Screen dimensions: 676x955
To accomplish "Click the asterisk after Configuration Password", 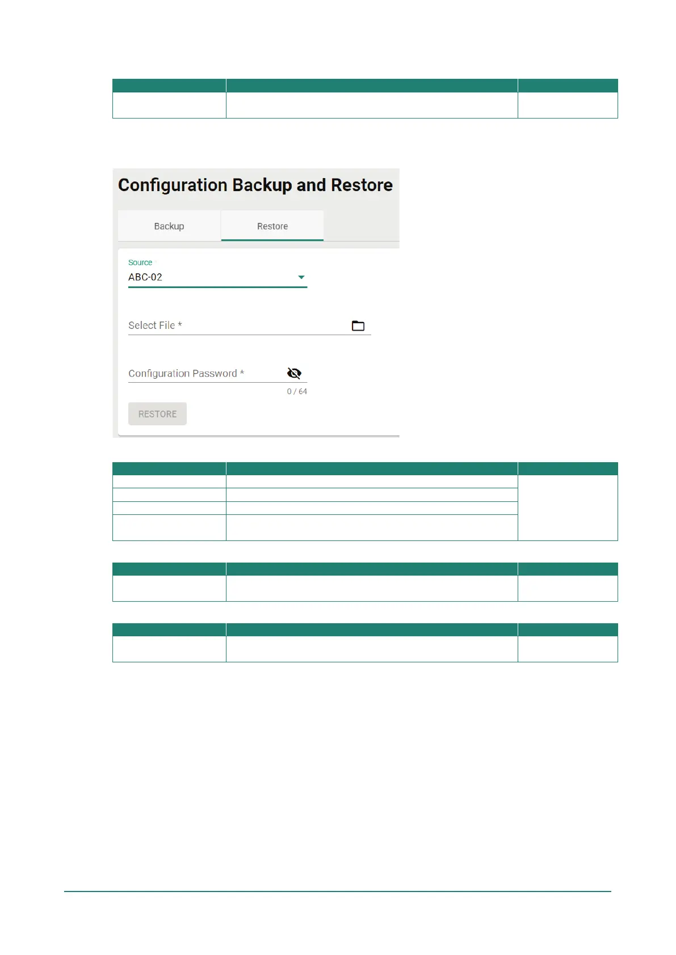I will [x=242, y=373].
